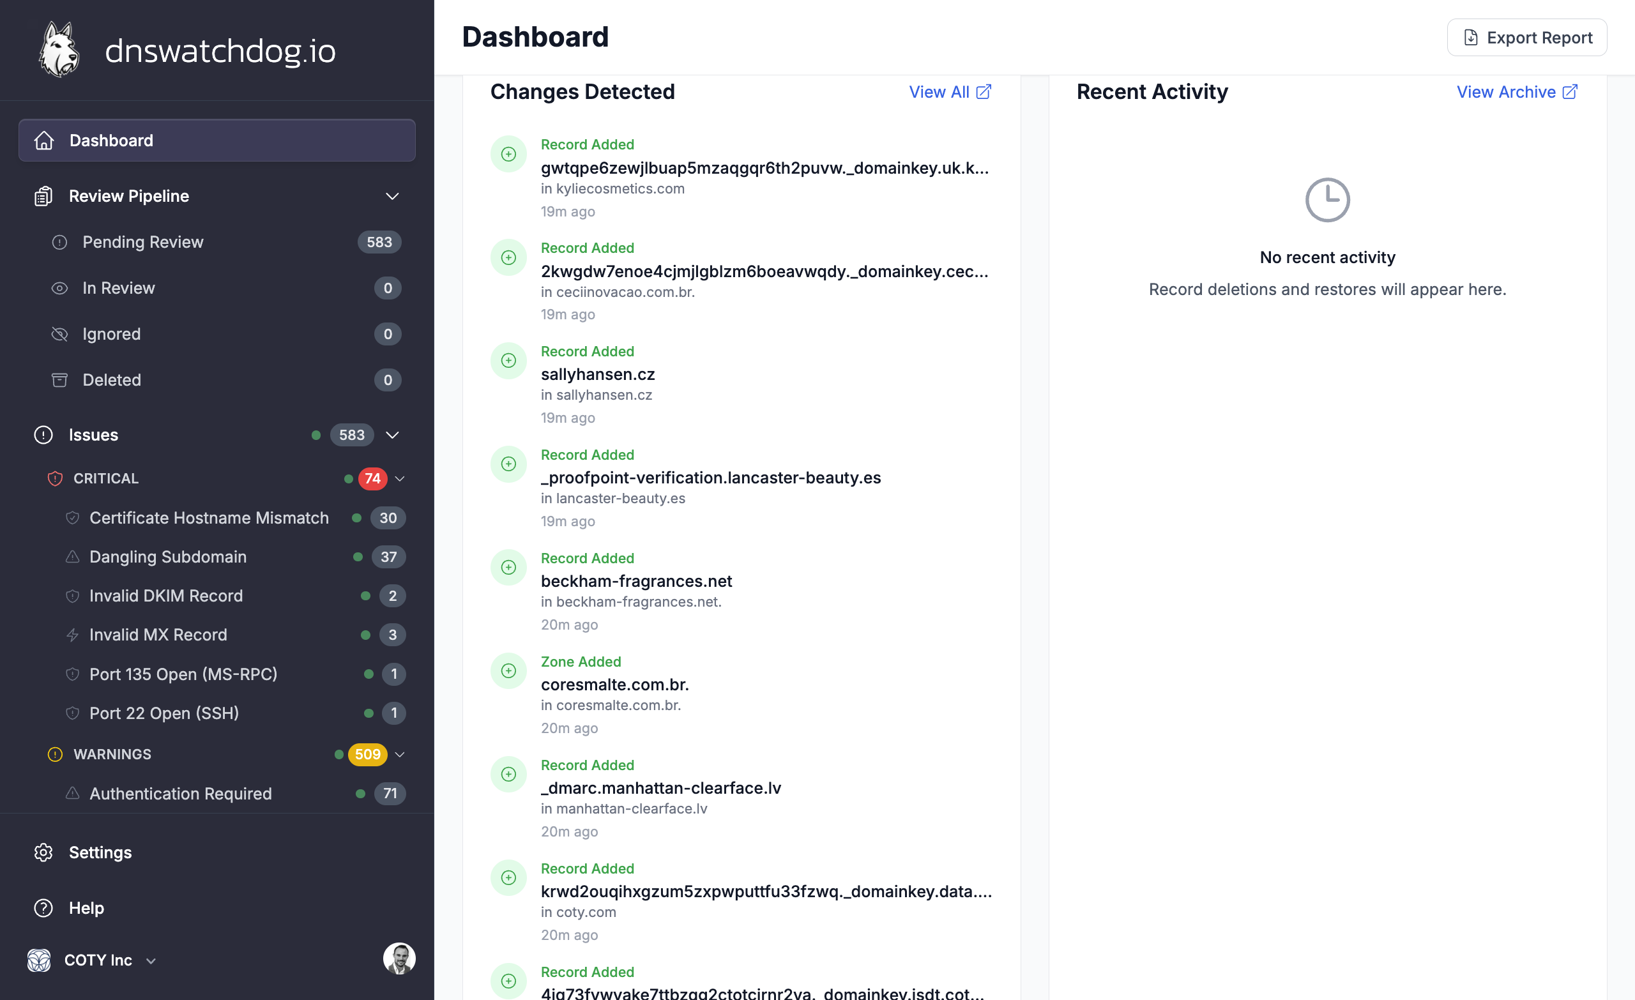
Task: Click the Help question mark icon
Action: coord(44,909)
